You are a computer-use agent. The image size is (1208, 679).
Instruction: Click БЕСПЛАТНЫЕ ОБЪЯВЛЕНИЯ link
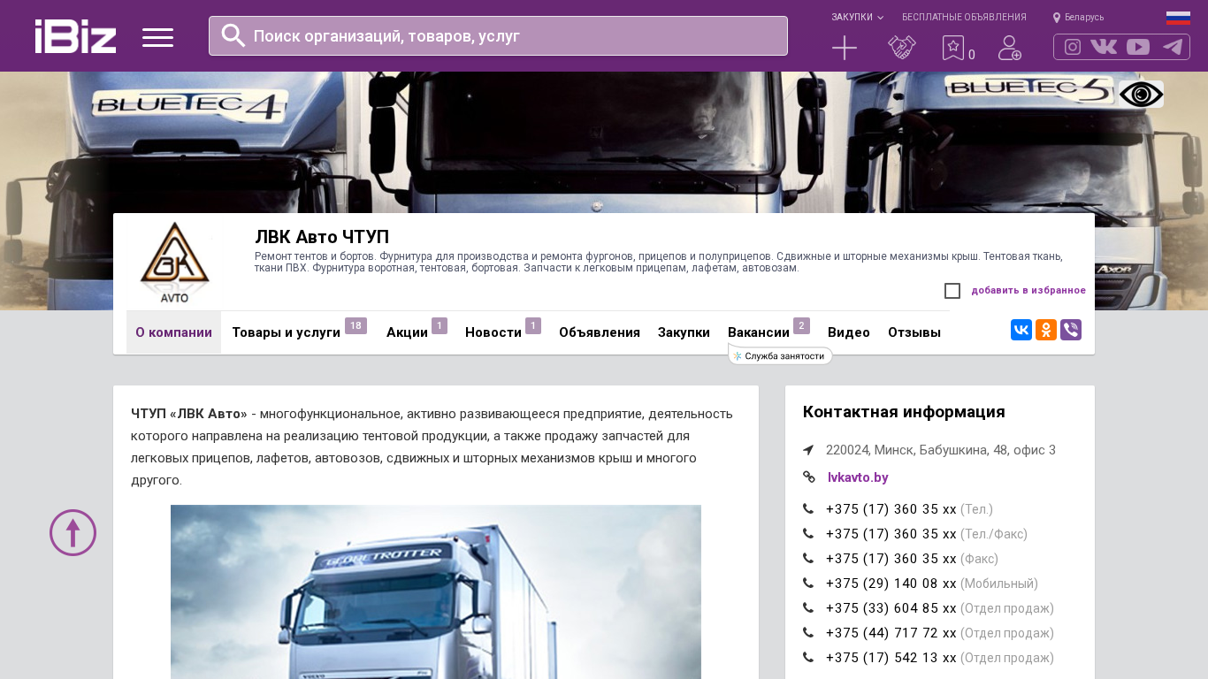coord(964,17)
